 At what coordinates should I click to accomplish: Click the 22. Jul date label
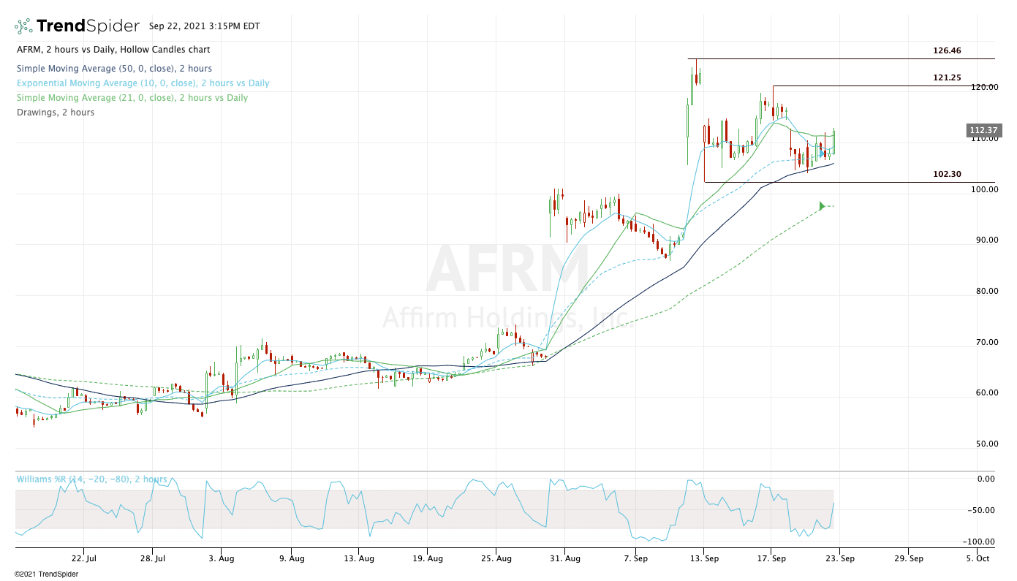pos(83,558)
